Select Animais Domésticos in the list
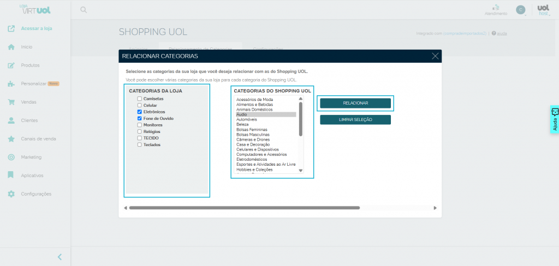The width and height of the screenshot is (559, 266). tap(266, 110)
